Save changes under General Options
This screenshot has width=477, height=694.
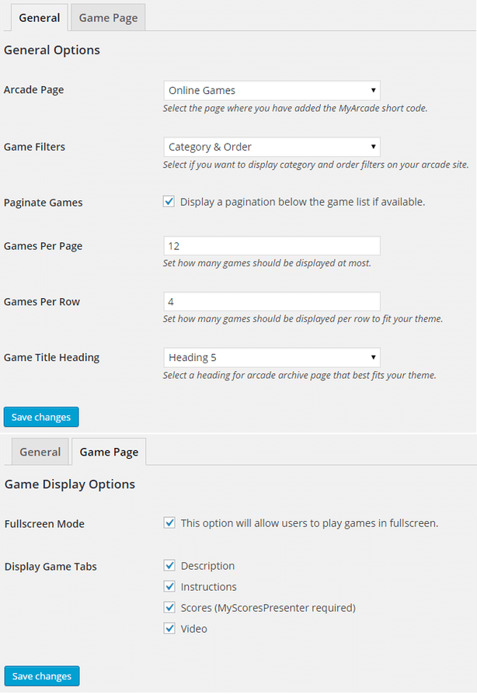pos(41,417)
